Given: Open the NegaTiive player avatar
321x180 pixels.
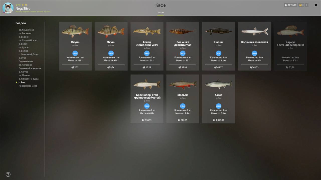Looking at the screenshot, I should click(x=8, y=8).
